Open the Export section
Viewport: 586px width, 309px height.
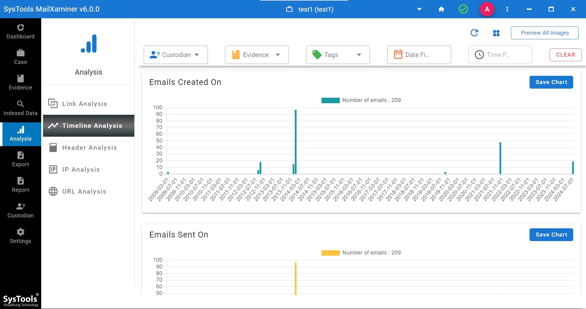[x=20, y=159]
